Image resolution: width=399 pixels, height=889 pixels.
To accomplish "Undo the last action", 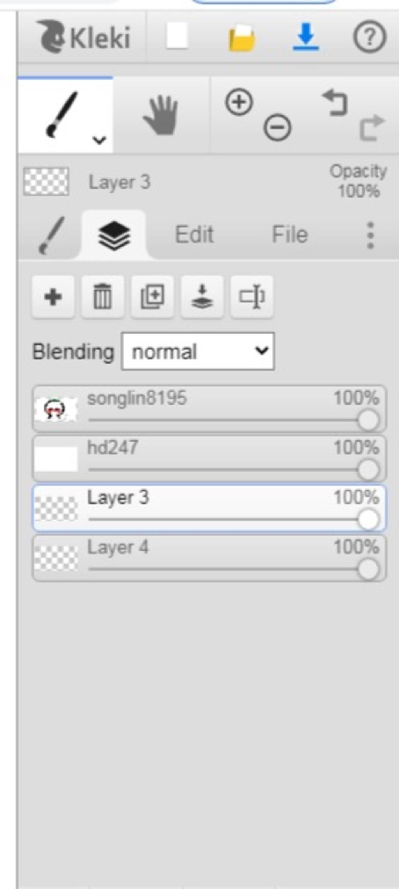I will click(x=335, y=103).
